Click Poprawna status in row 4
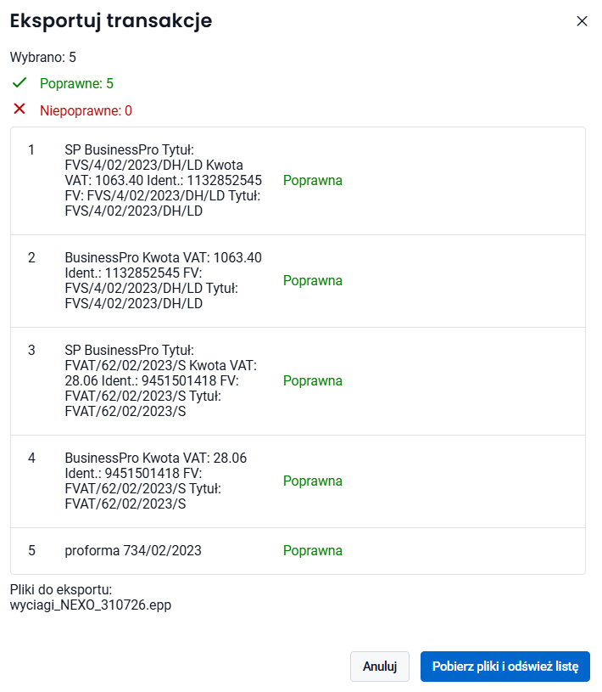The height and width of the screenshot is (692, 602). coord(313,481)
